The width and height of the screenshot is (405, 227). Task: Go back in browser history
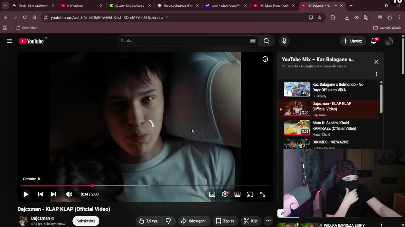coord(6,17)
